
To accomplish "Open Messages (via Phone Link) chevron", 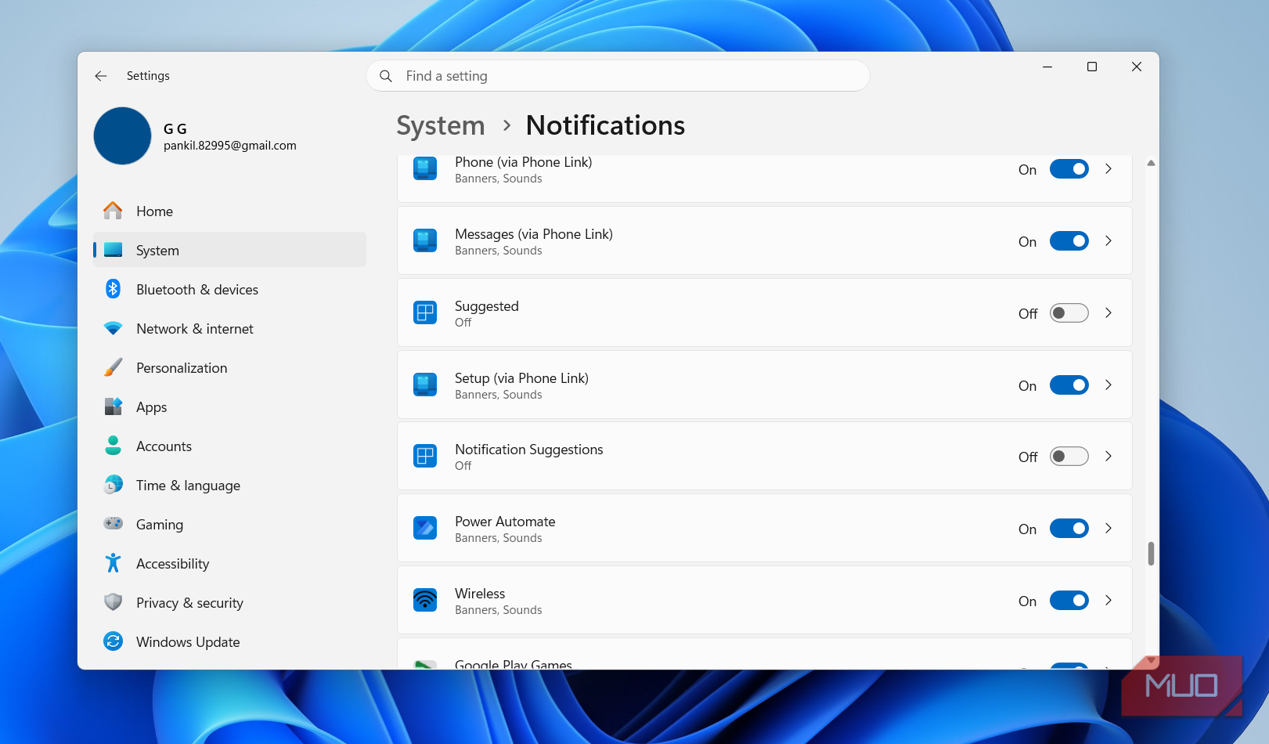I will click(1109, 241).
